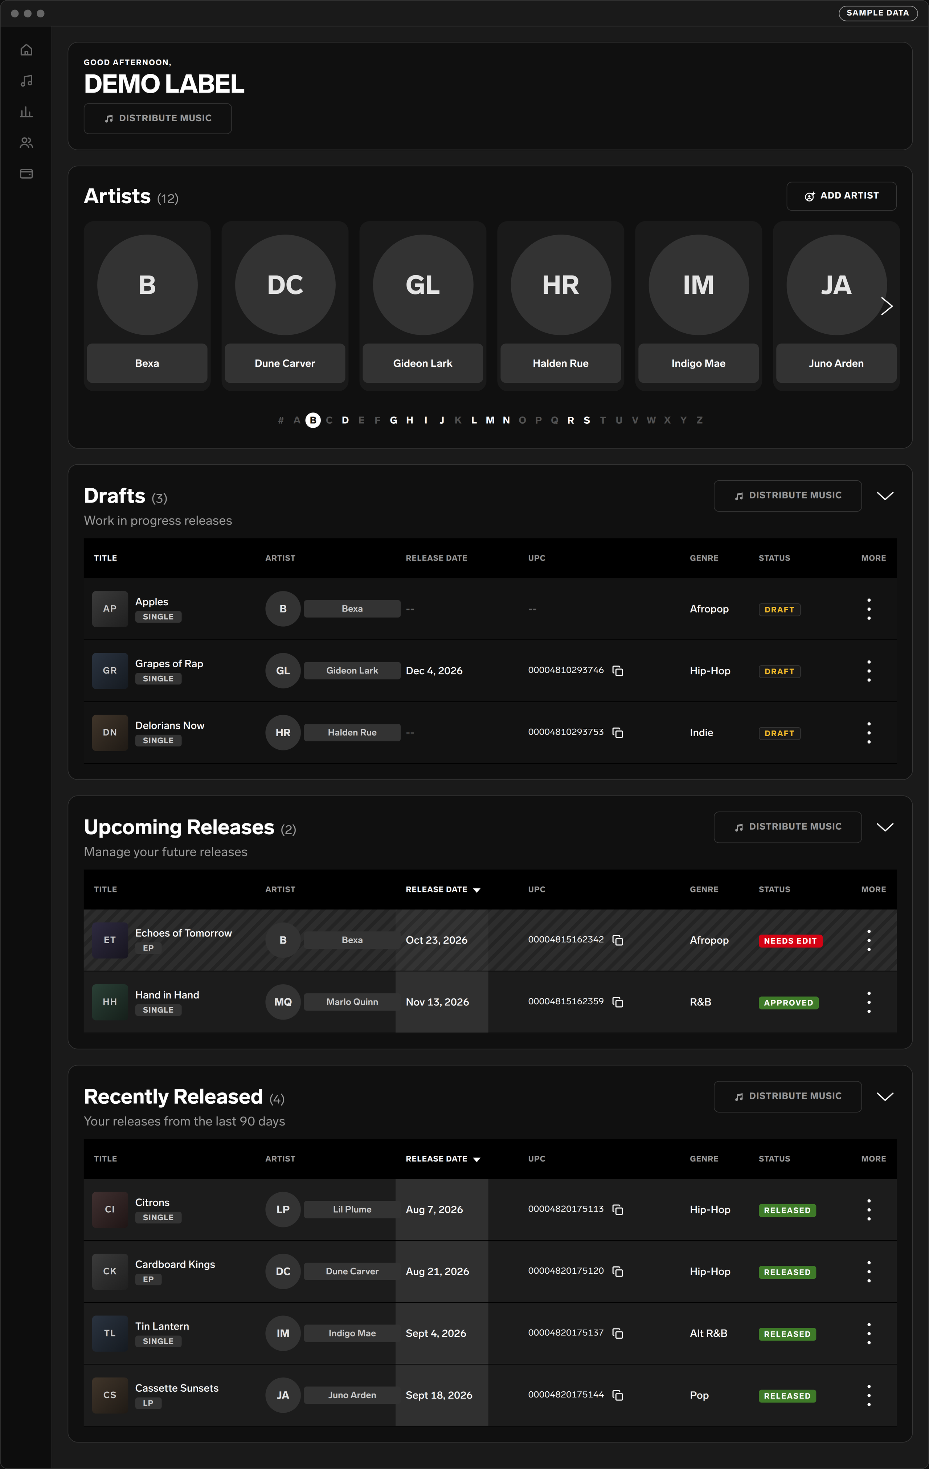The image size is (929, 1469).
Task: Jump to letter S in artist index
Action: 587,420
